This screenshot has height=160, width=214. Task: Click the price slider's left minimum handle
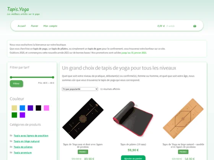click(11, 77)
